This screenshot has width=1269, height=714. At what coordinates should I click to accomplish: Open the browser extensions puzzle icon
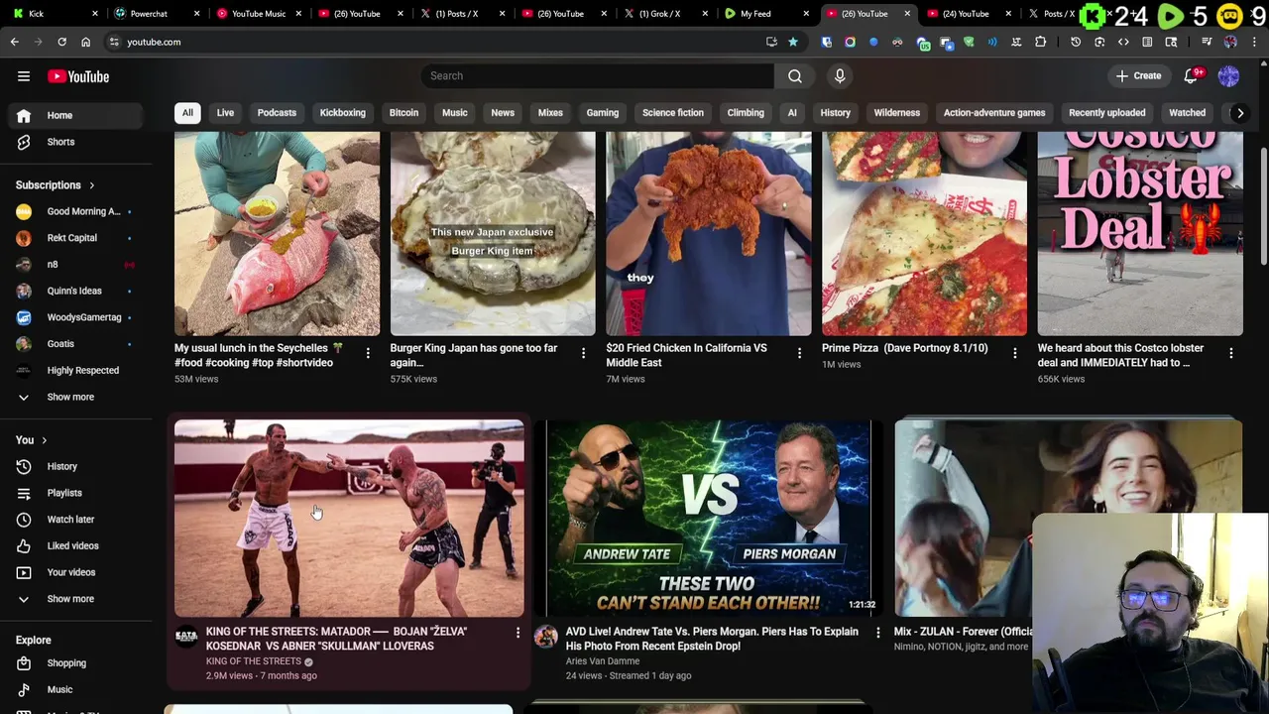(1040, 42)
